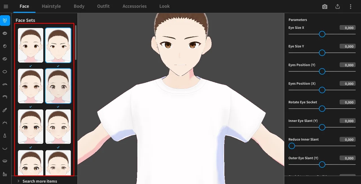This screenshot has width=361, height=184.
Task: Select the Nose triangle sidebar icon
Action: click(x=5, y=135)
